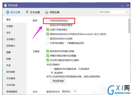The height and width of the screenshot is (95, 132).
Task: Click the vertical scrollbar thumb of settings pane
Action: click(x=129, y=26)
